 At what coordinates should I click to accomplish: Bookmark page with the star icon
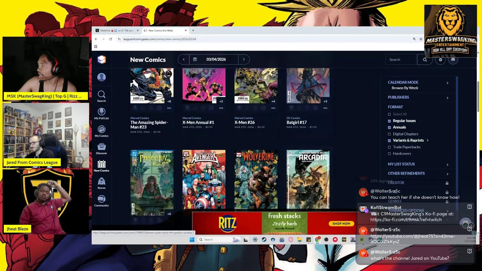click(x=421, y=39)
